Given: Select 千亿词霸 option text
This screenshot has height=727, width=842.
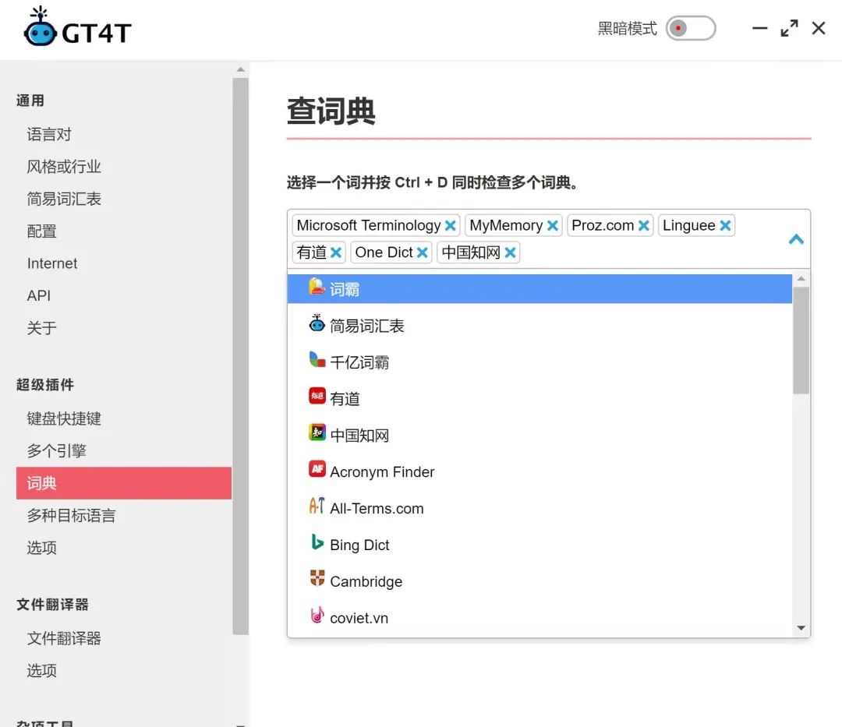Looking at the screenshot, I should pos(359,362).
